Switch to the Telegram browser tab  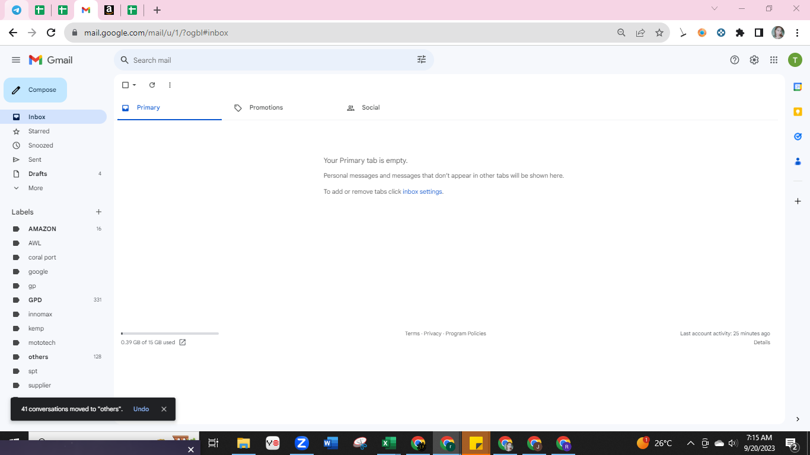point(17,10)
